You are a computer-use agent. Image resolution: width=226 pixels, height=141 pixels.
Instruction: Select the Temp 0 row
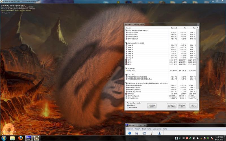(160, 45)
